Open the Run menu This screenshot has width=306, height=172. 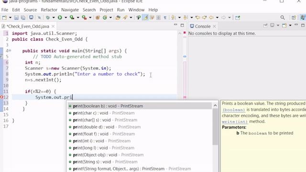pyautogui.click(x=120, y=10)
